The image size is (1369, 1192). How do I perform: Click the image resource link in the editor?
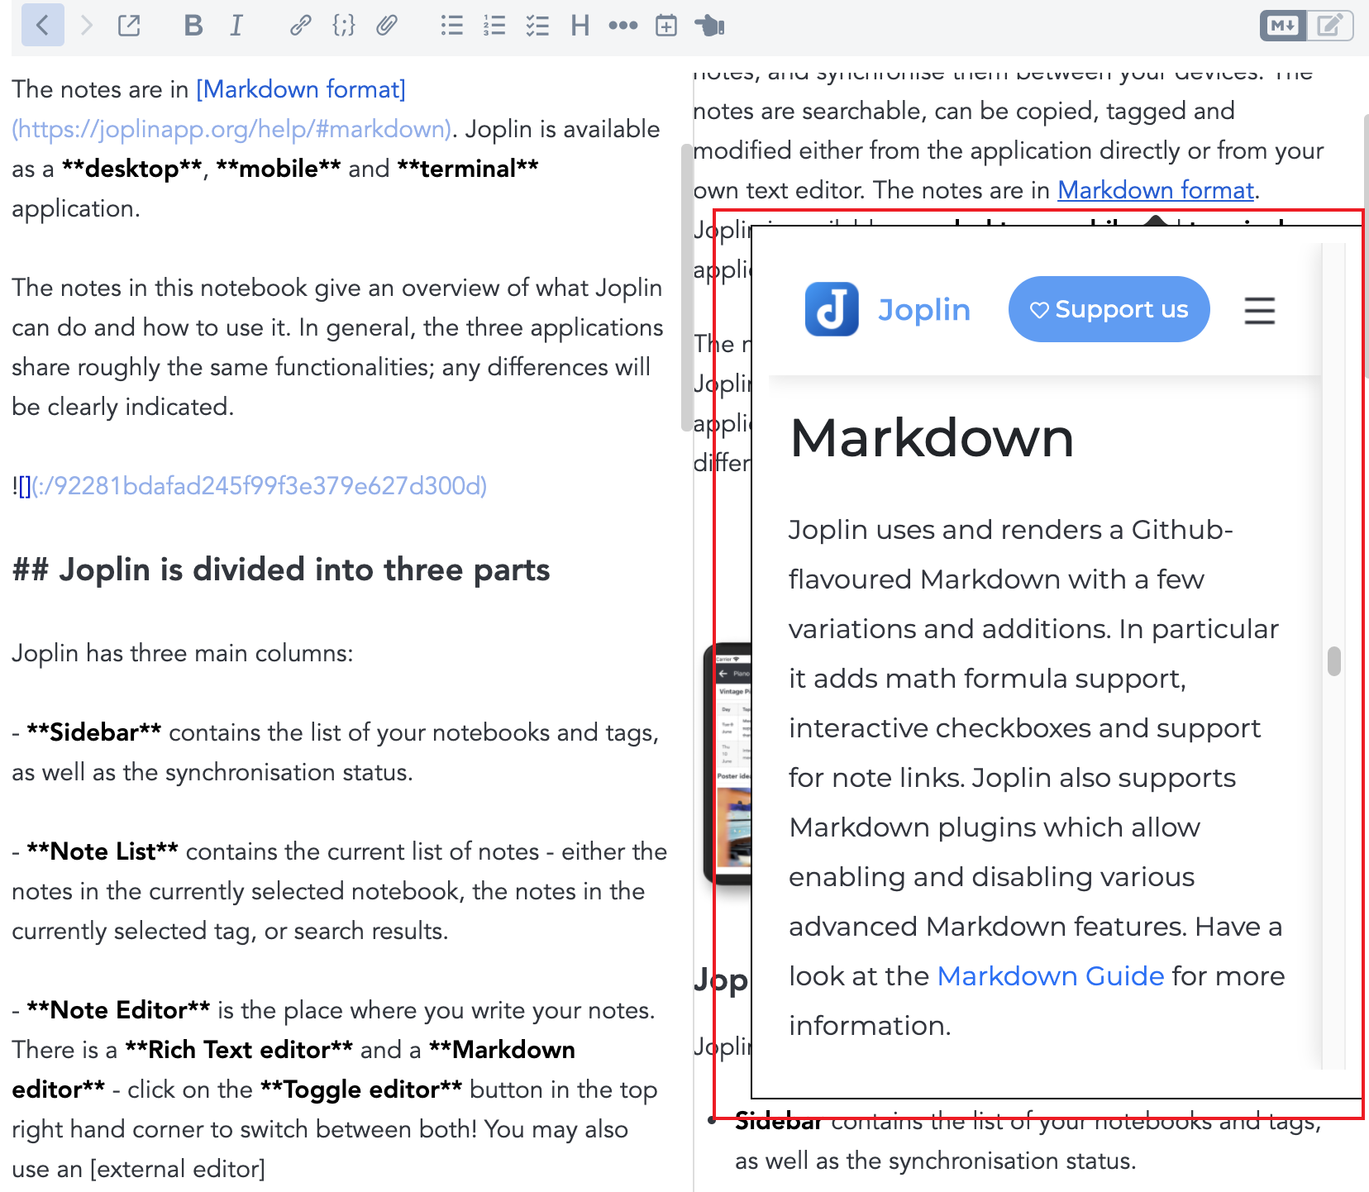250,486
